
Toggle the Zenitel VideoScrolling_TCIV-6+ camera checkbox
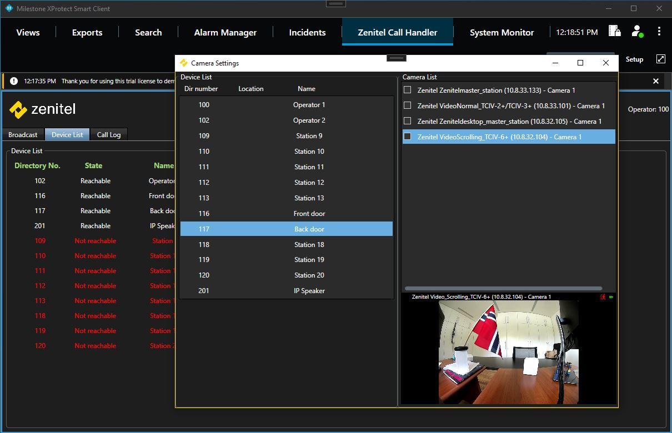pos(408,136)
